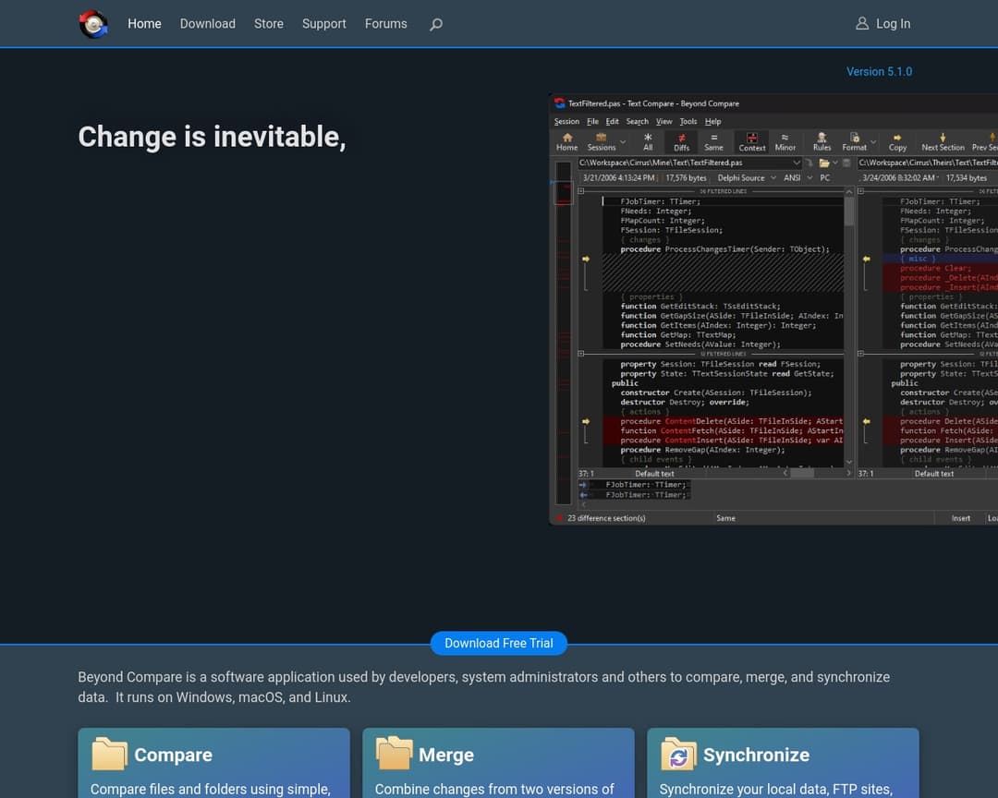Click left pane copy arrow beside ContentDelete line

(586, 421)
